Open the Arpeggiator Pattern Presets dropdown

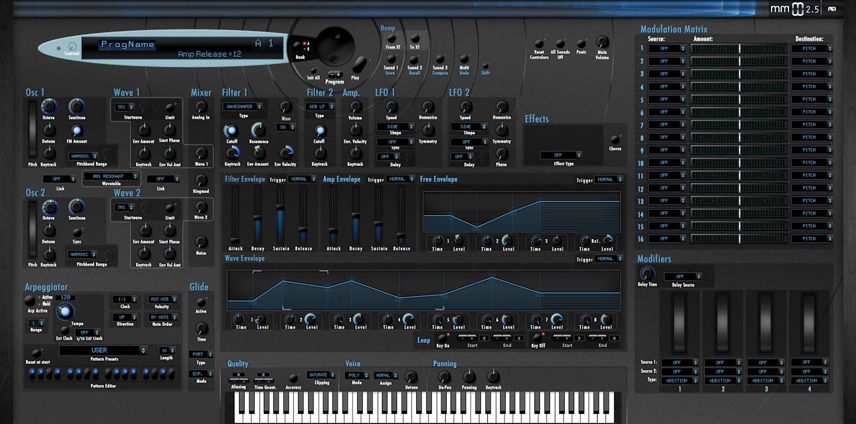coord(103,350)
